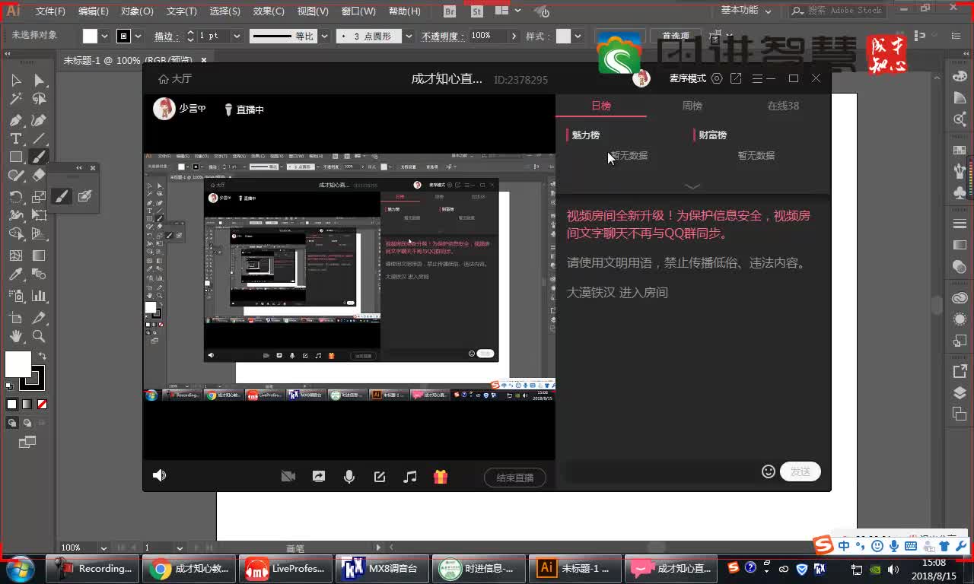This screenshot has height=584, width=974.
Task: Select the Pen tool in the toolbar
Action: (x=17, y=120)
